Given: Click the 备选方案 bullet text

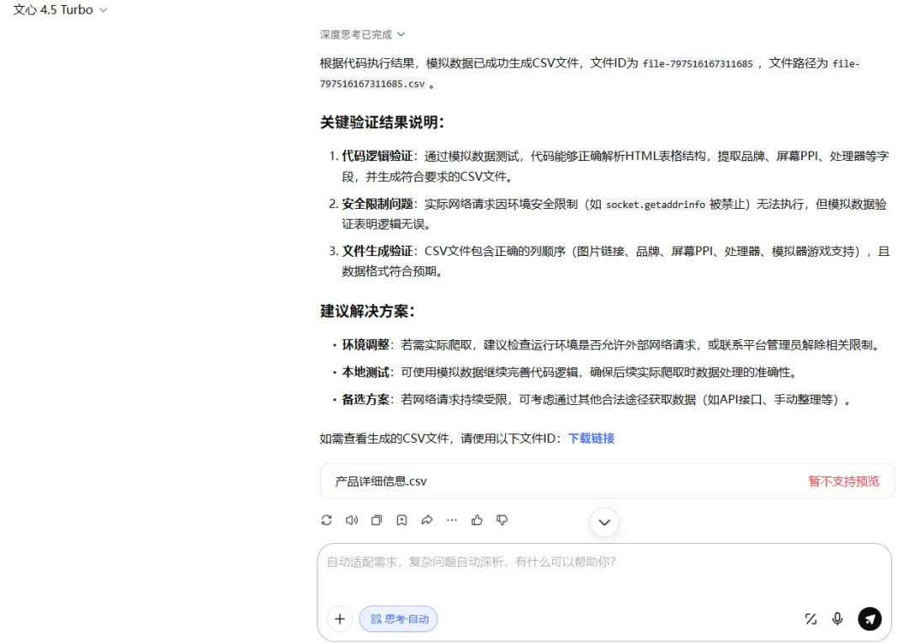Looking at the screenshot, I should coord(596,399).
